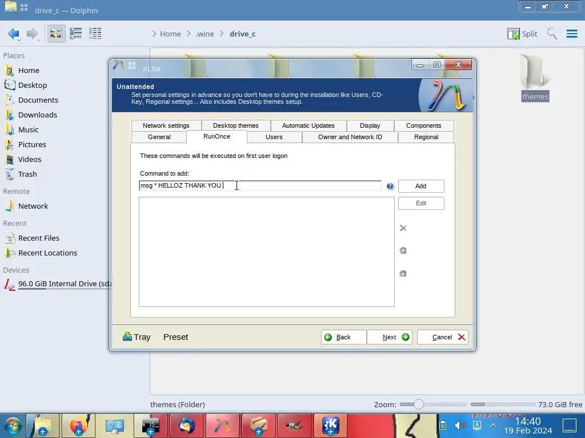585x438 pixels.
Task: Open Dolphin hamburger menu
Action: coord(571,34)
